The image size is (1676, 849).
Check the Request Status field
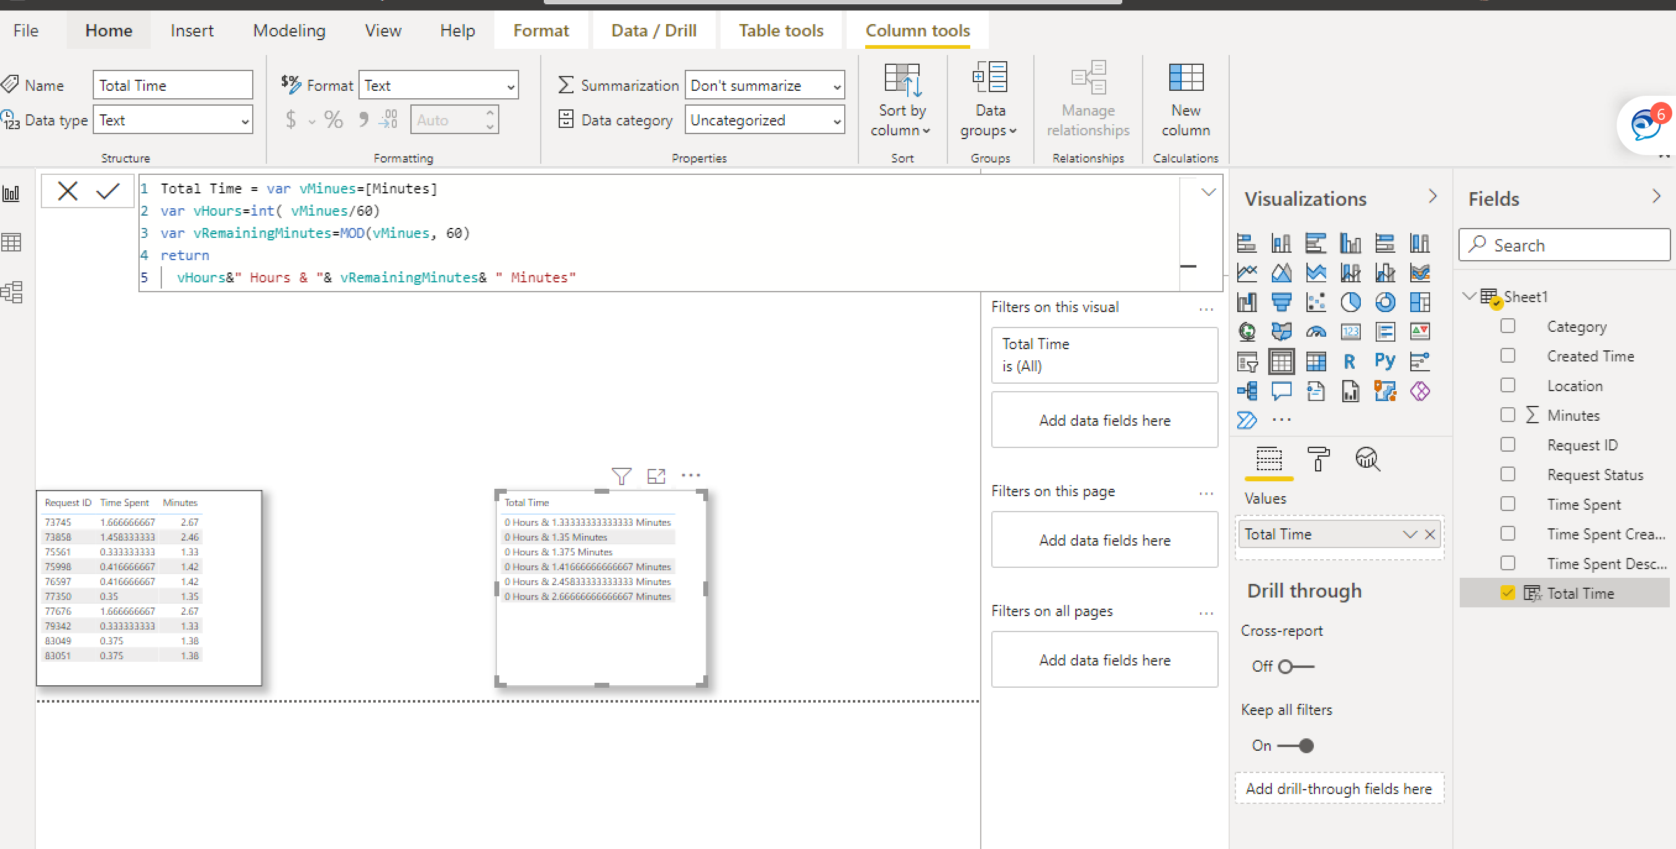1507,473
